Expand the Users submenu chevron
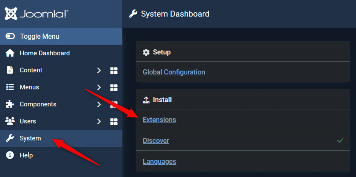 tap(99, 121)
